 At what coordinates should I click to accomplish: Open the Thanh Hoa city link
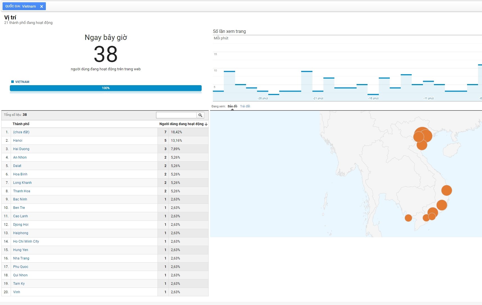[22, 191]
